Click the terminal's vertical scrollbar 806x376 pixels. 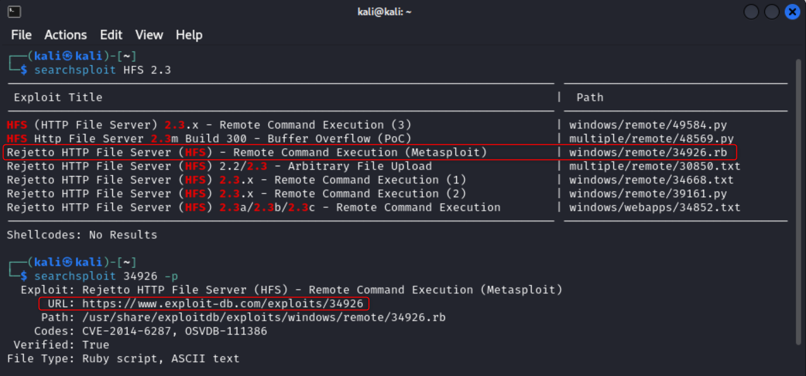point(798,201)
